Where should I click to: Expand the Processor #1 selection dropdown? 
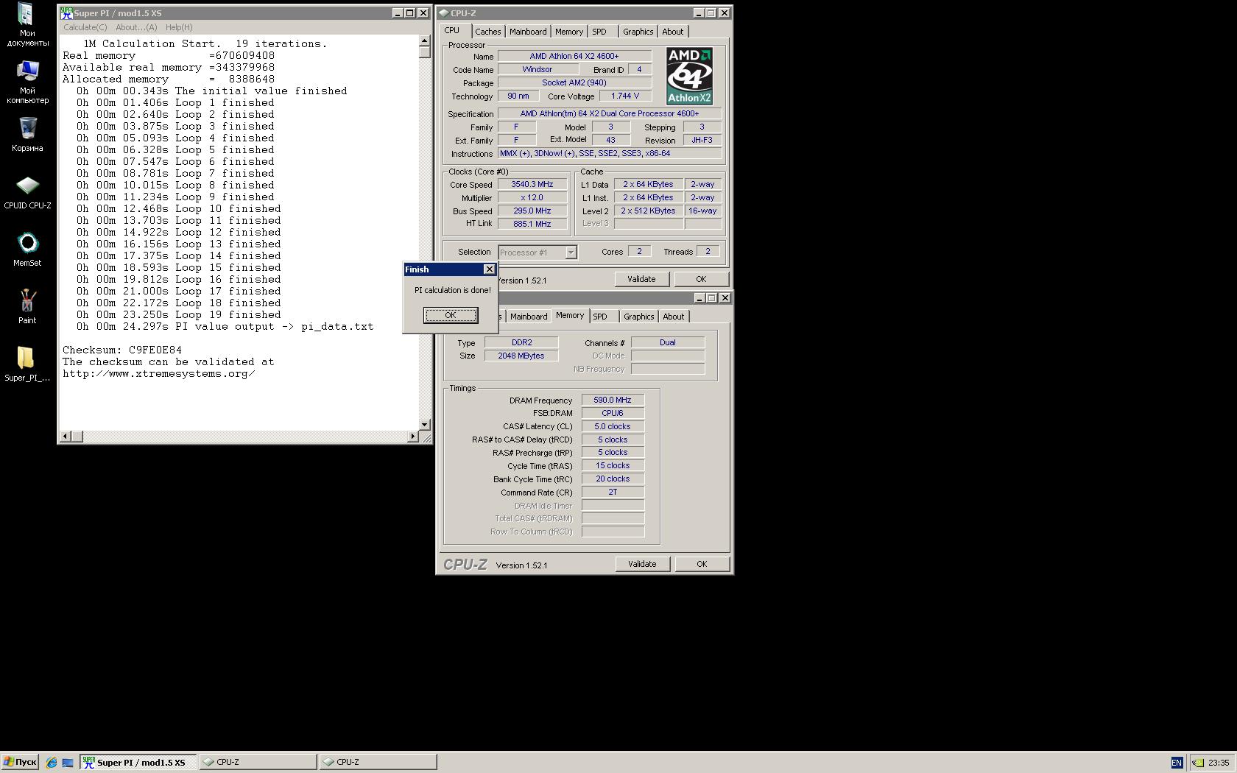(x=571, y=253)
